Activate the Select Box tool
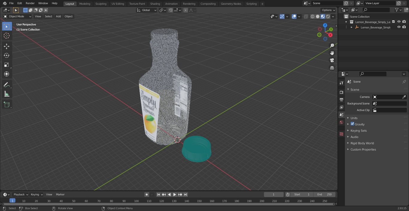This screenshot has width=409, height=211. 7,26
